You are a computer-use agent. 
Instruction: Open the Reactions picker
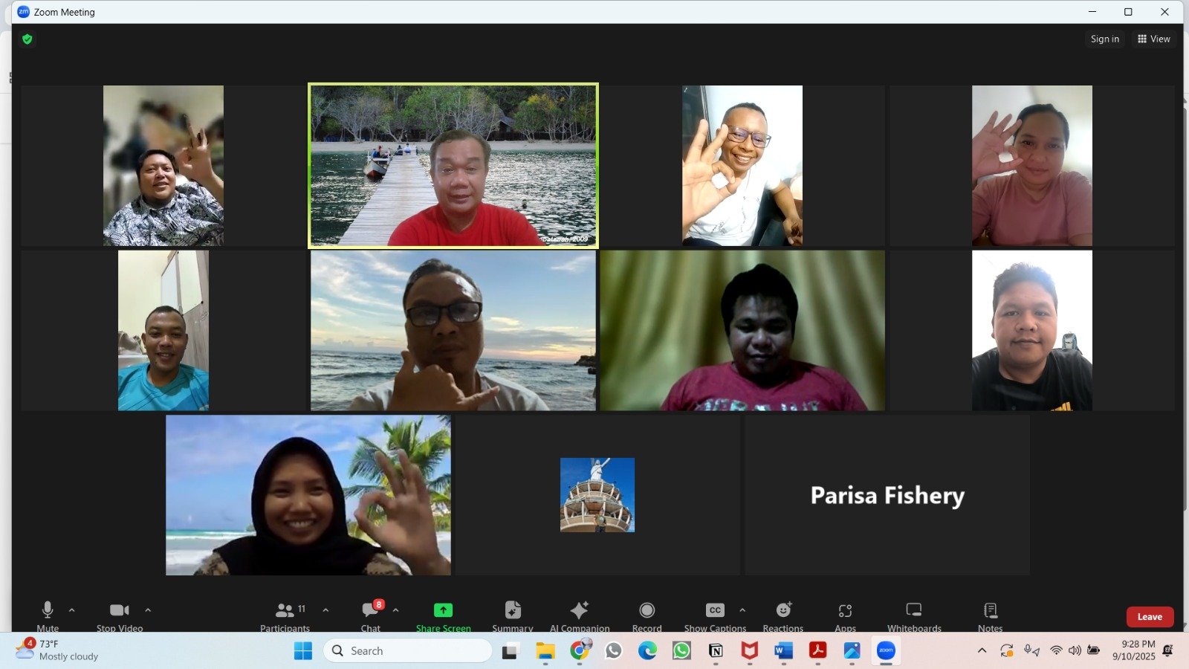click(x=783, y=615)
